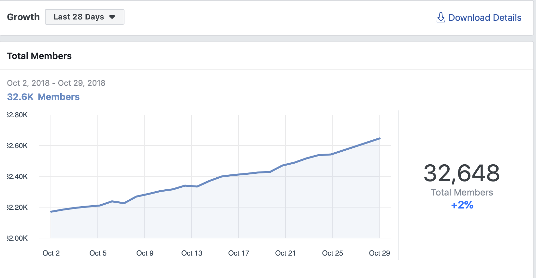Select the Total Members panel heading
Screen dimensions: 536x278
(x=39, y=56)
